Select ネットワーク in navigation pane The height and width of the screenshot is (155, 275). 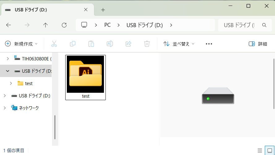pos(25,108)
